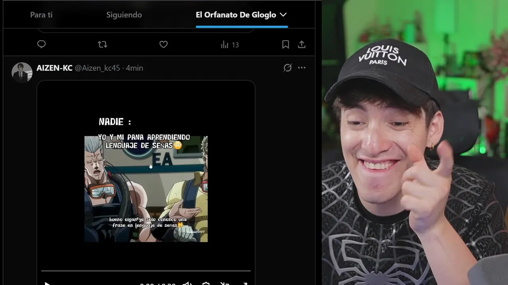Bookmark the post above AIZEN-KC

point(285,44)
